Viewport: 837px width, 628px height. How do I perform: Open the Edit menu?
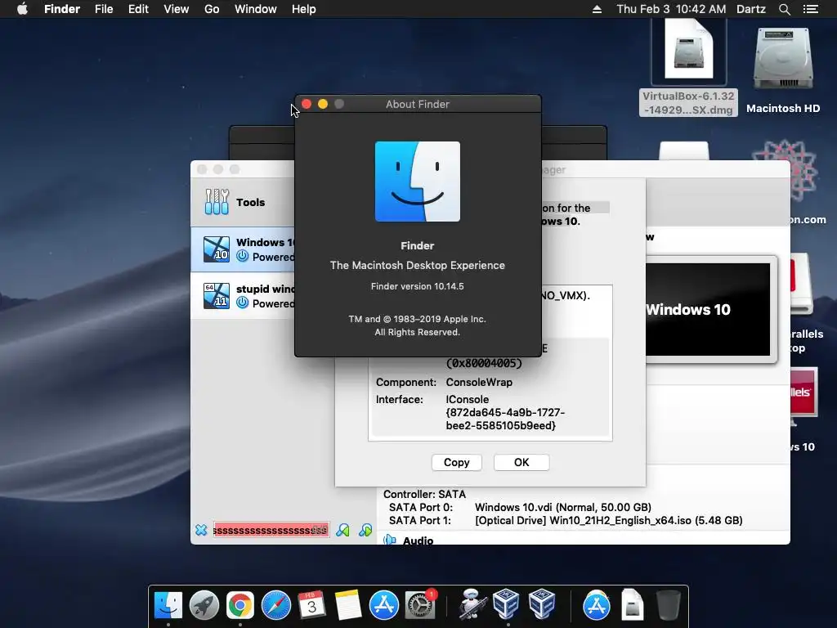coord(138,9)
